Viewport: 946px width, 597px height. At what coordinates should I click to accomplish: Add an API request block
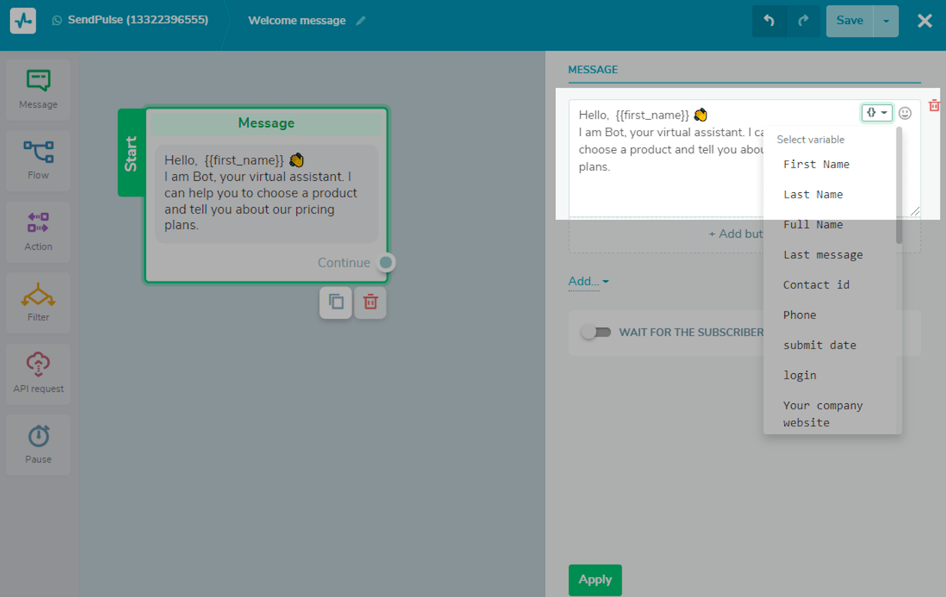[38, 373]
